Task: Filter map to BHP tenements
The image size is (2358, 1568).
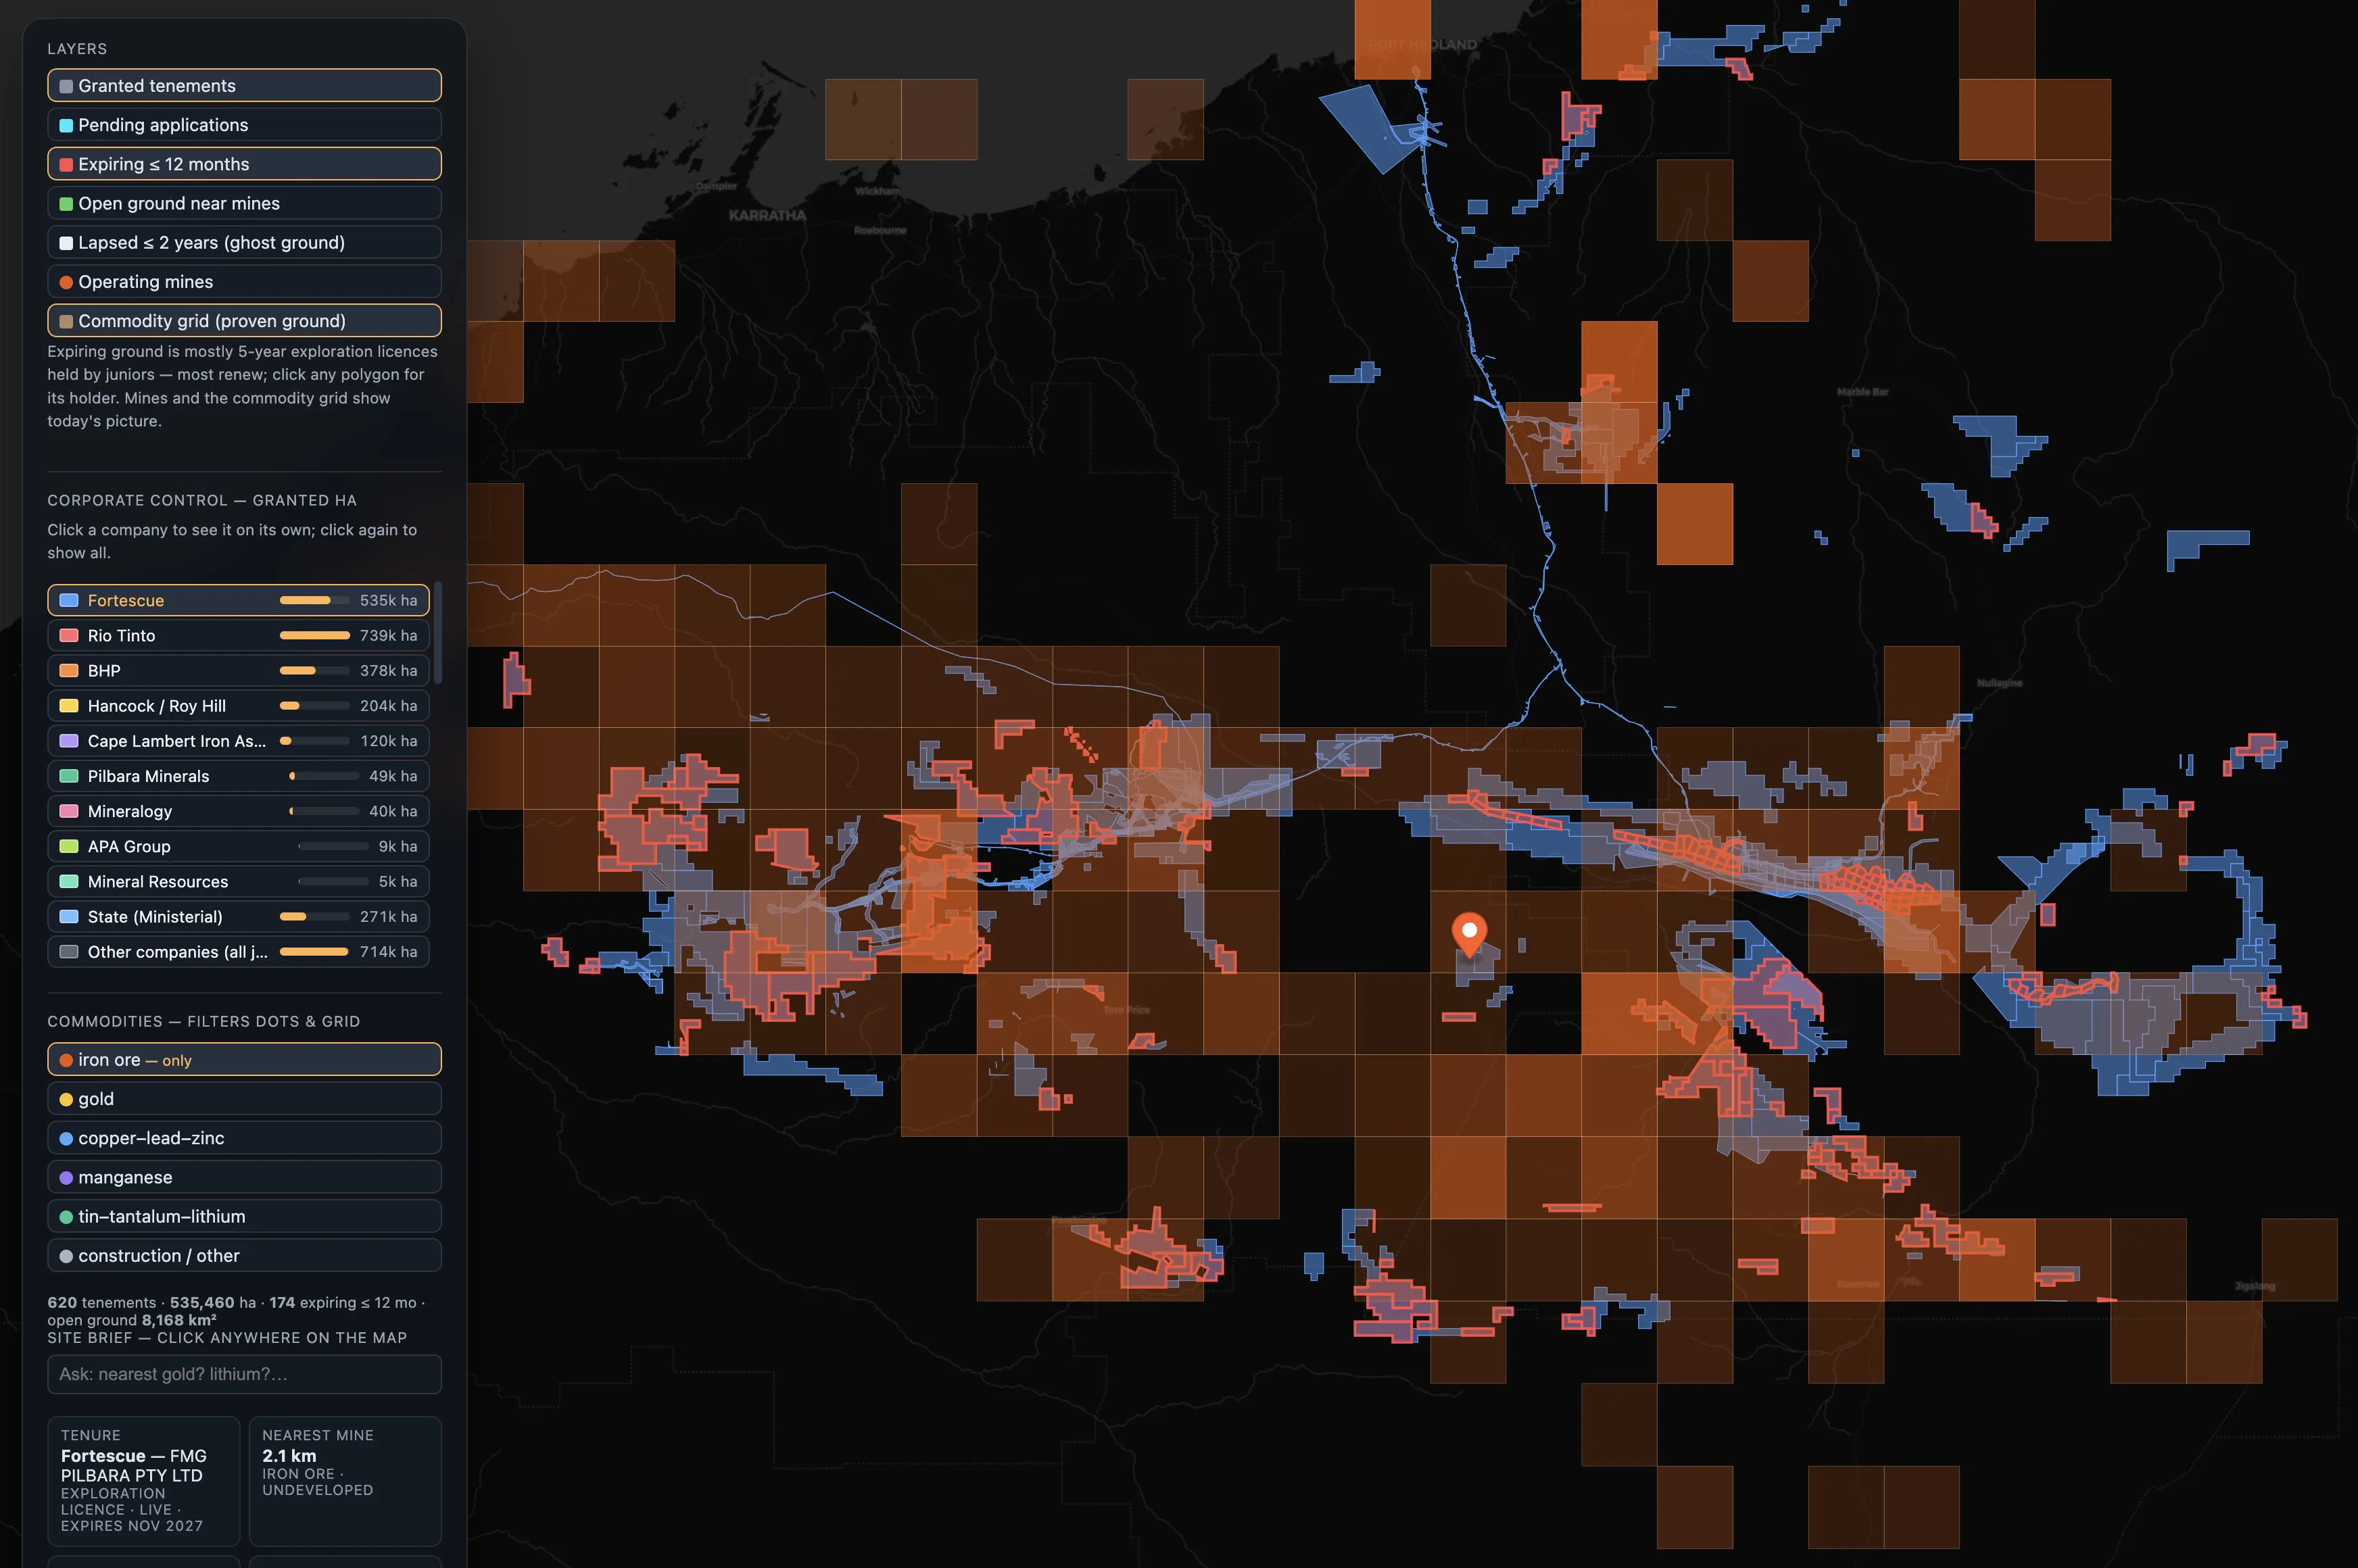Action: [238, 670]
